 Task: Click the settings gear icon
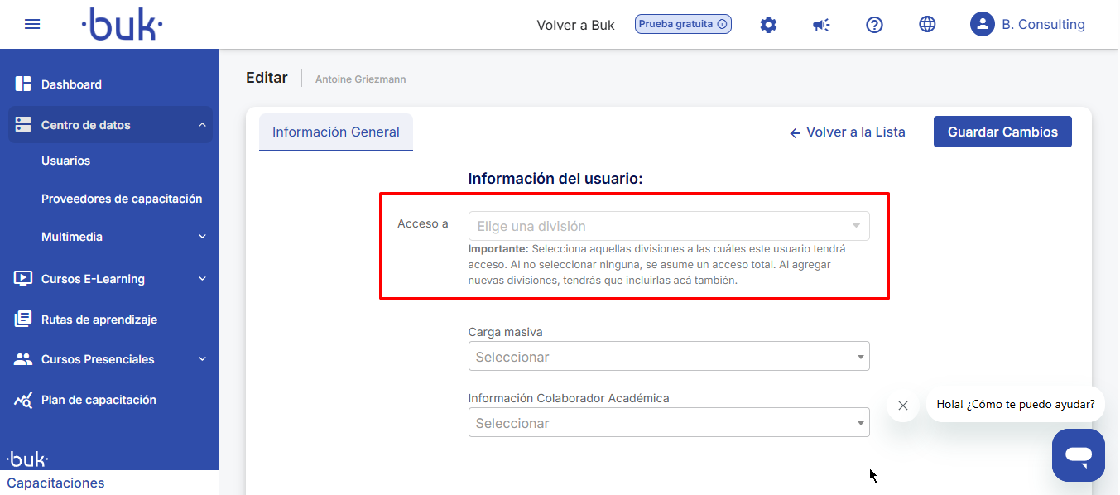768,25
